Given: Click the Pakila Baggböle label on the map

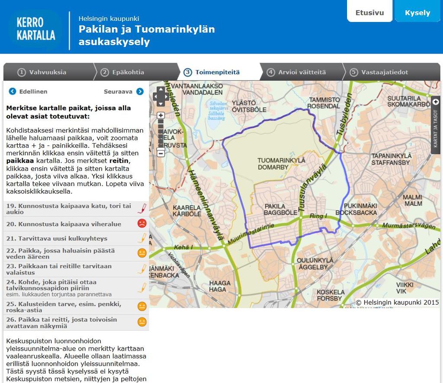Looking at the screenshot, I should 280,209.
